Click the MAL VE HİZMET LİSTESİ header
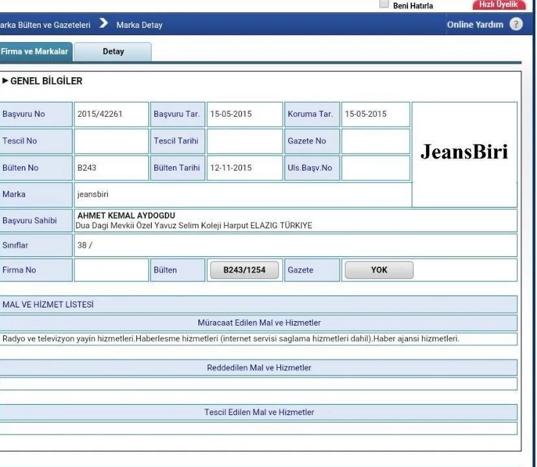537x467 pixels. click(259, 305)
